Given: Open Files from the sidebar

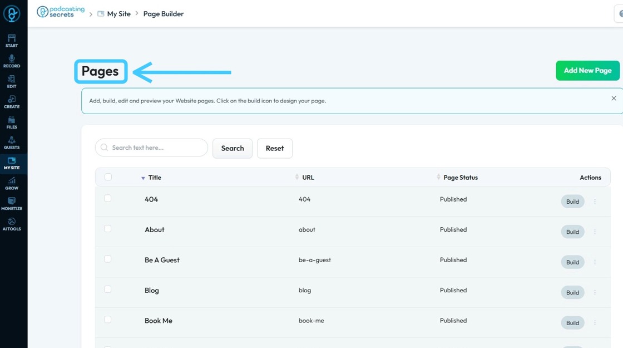Looking at the screenshot, I should point(12,122).
